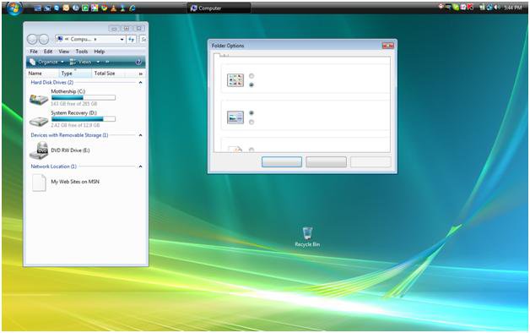Click the Computer taskbar button
The height and width of the screenshot is (333, 530).
[219, 8]
